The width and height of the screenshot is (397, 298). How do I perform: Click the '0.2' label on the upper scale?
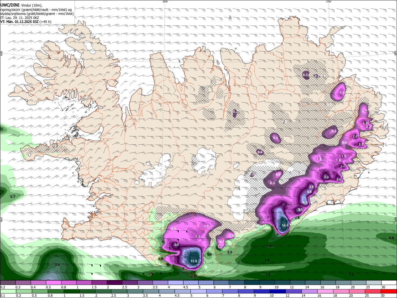3,287
